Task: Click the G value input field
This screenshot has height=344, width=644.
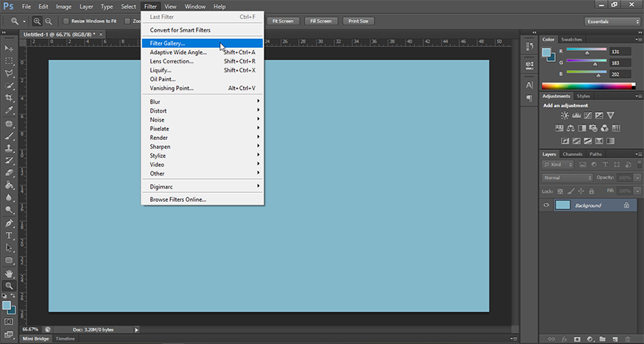Action: [620, 63]
